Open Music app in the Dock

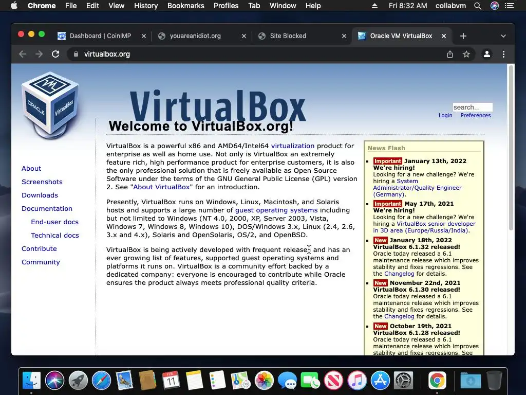click(x=357, y=381)
